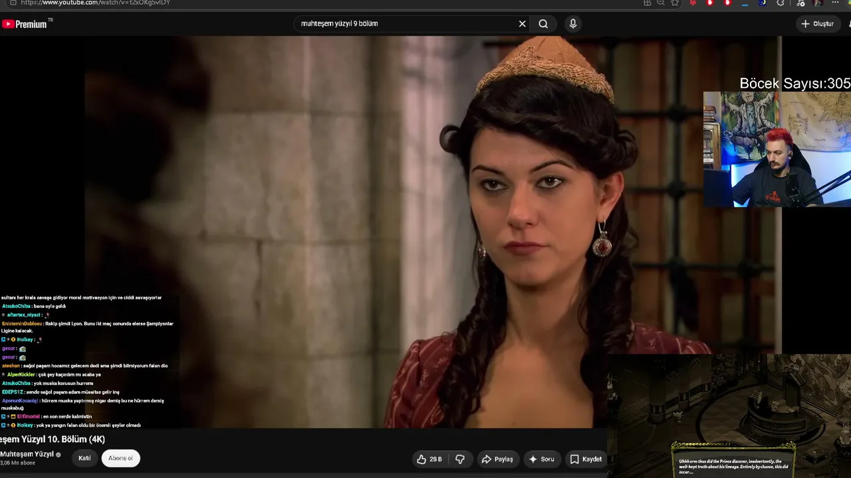This screenshot has height=478, width=851.
Task: Click the streamer webcam overlay
Action: (x=777, y=149)
